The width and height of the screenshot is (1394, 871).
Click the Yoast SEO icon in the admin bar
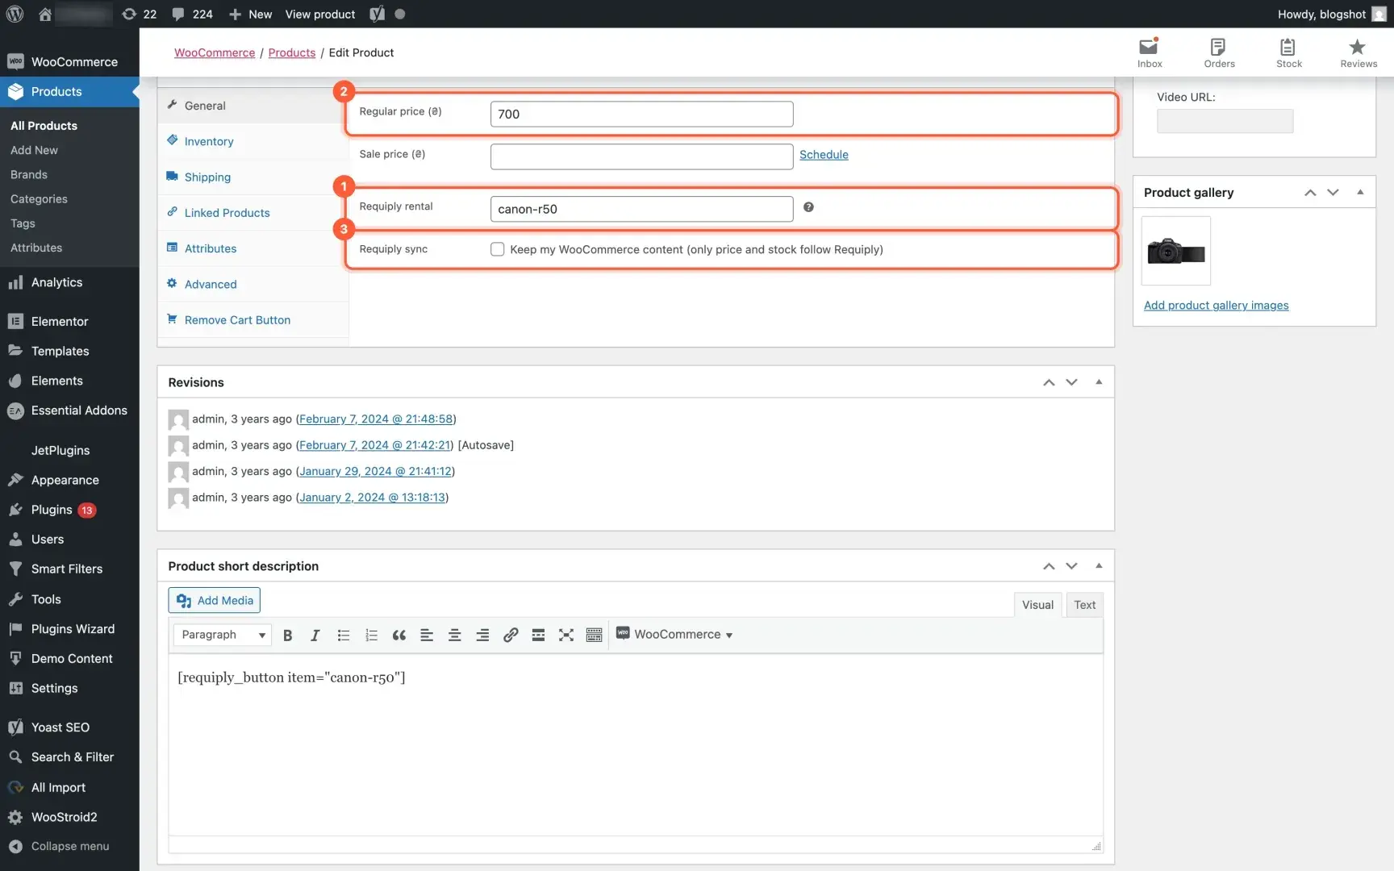pyautogui.click(x=377, y=14)
